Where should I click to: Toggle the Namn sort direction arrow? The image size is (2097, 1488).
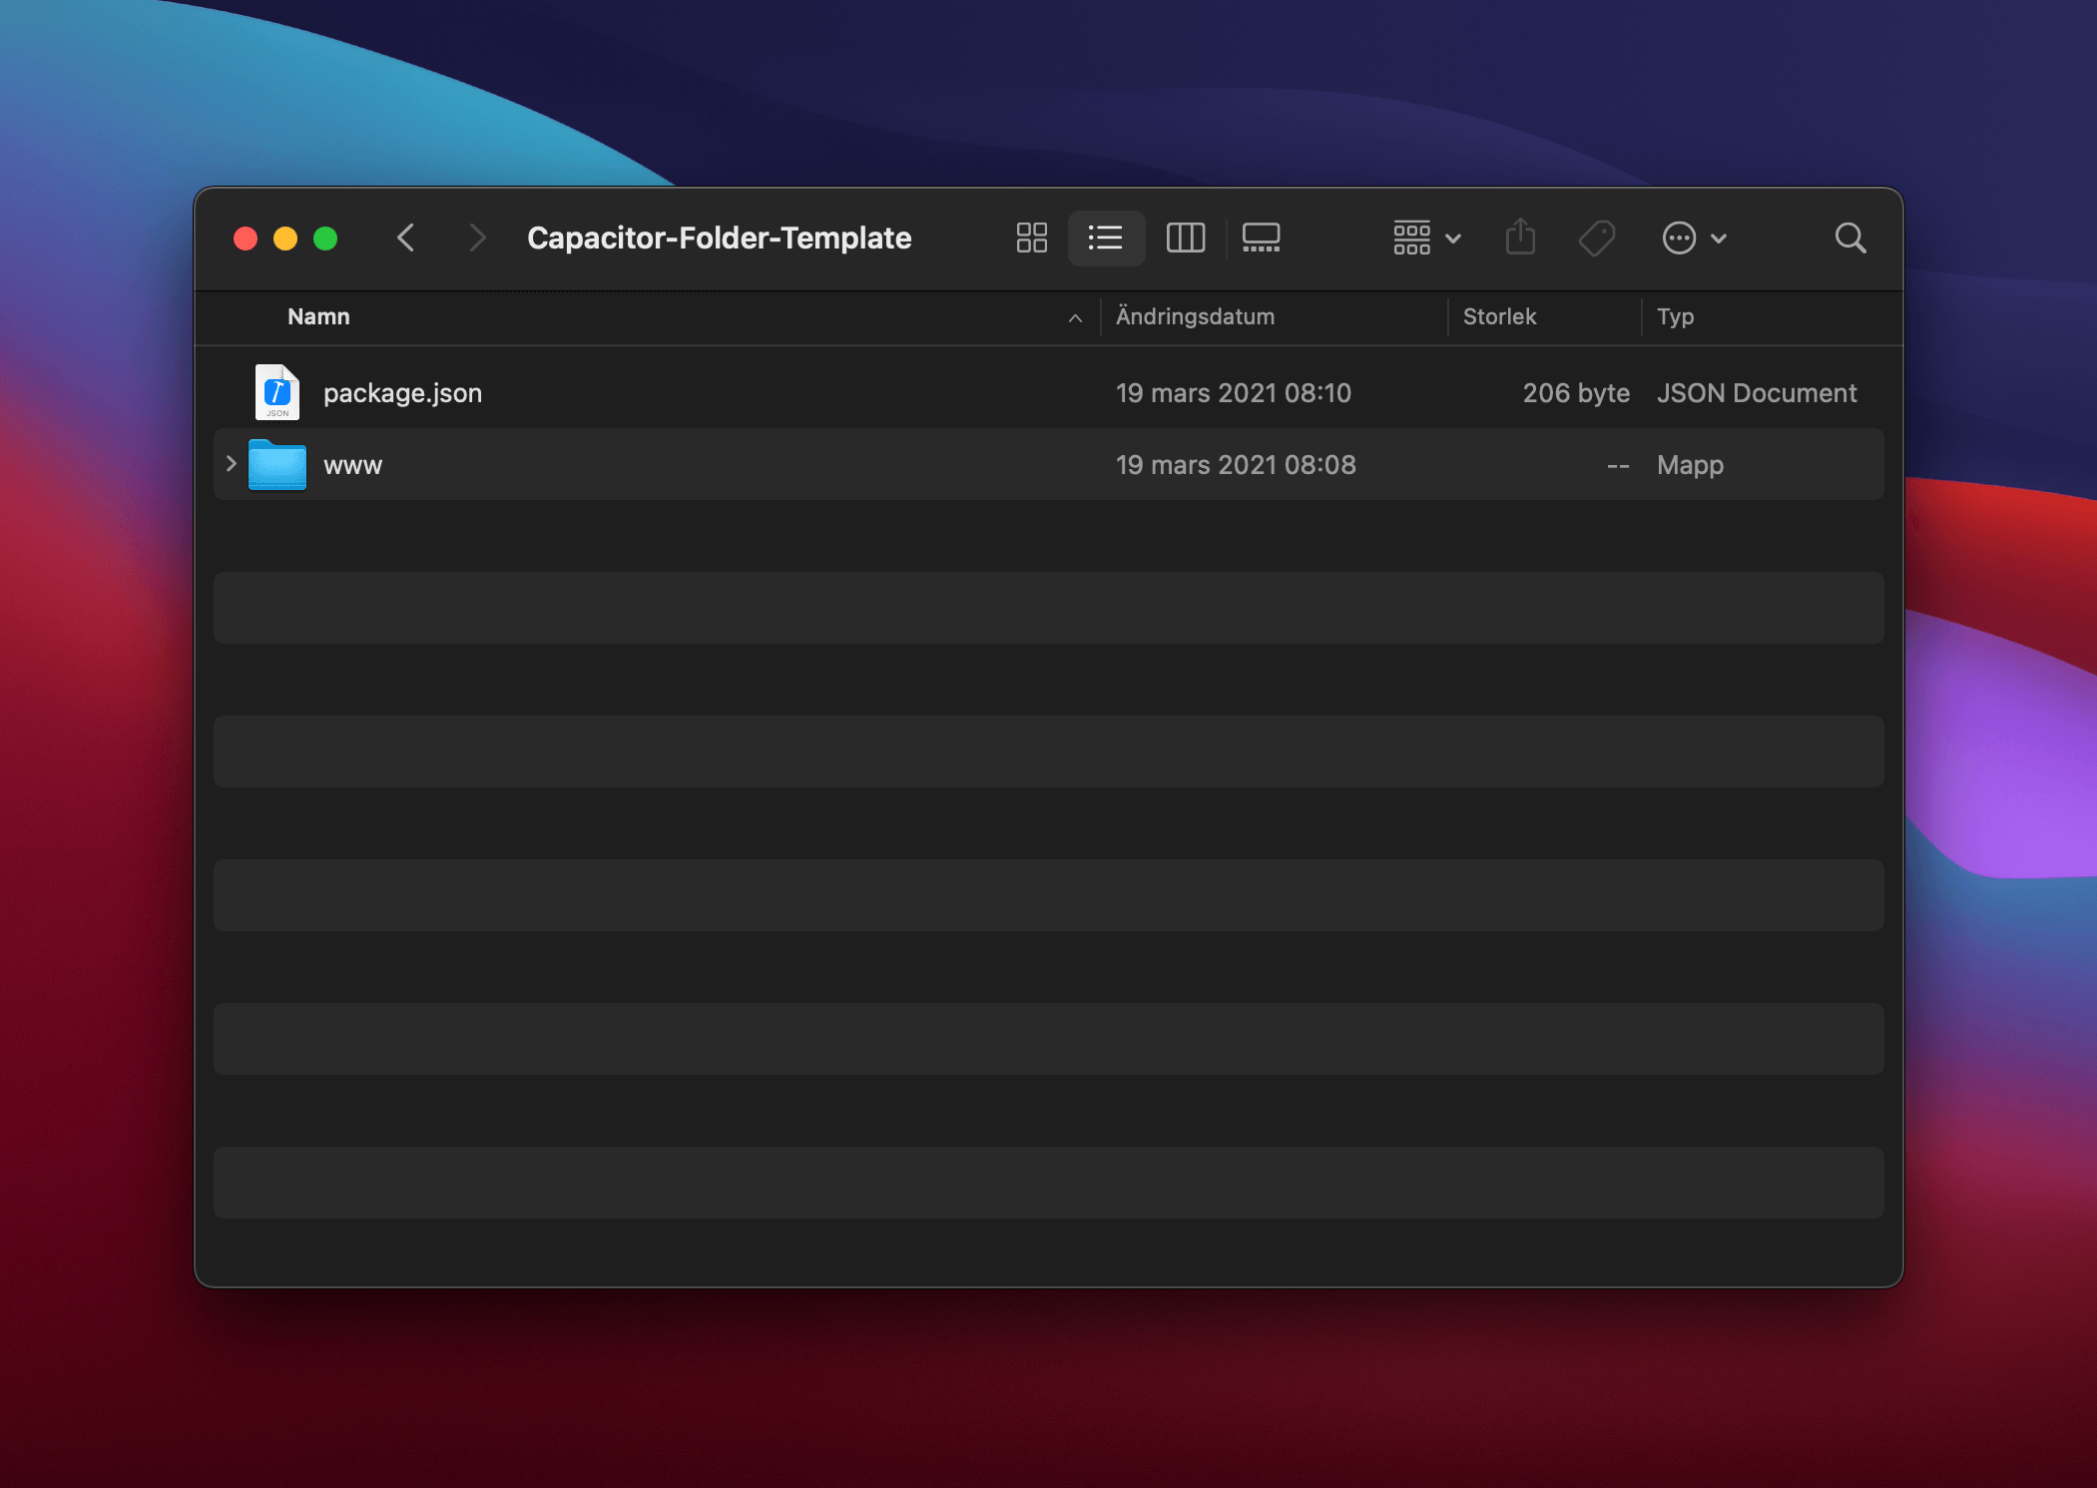(1075, 318)
